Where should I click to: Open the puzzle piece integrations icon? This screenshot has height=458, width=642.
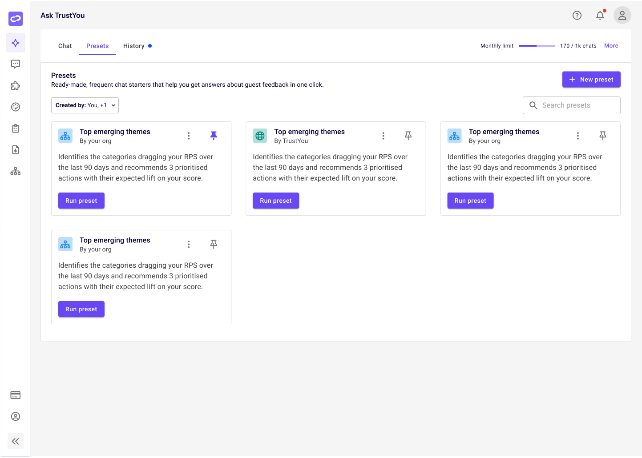[x=16, y=85]
